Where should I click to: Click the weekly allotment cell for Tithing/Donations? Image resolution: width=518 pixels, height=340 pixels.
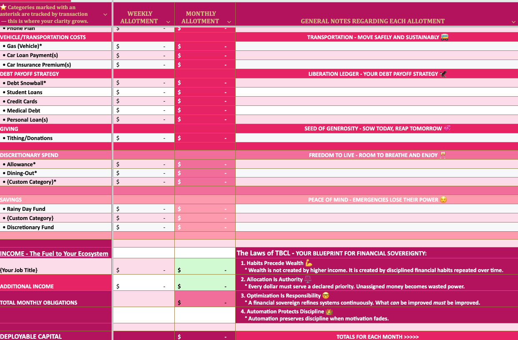(x=144, y=138)
